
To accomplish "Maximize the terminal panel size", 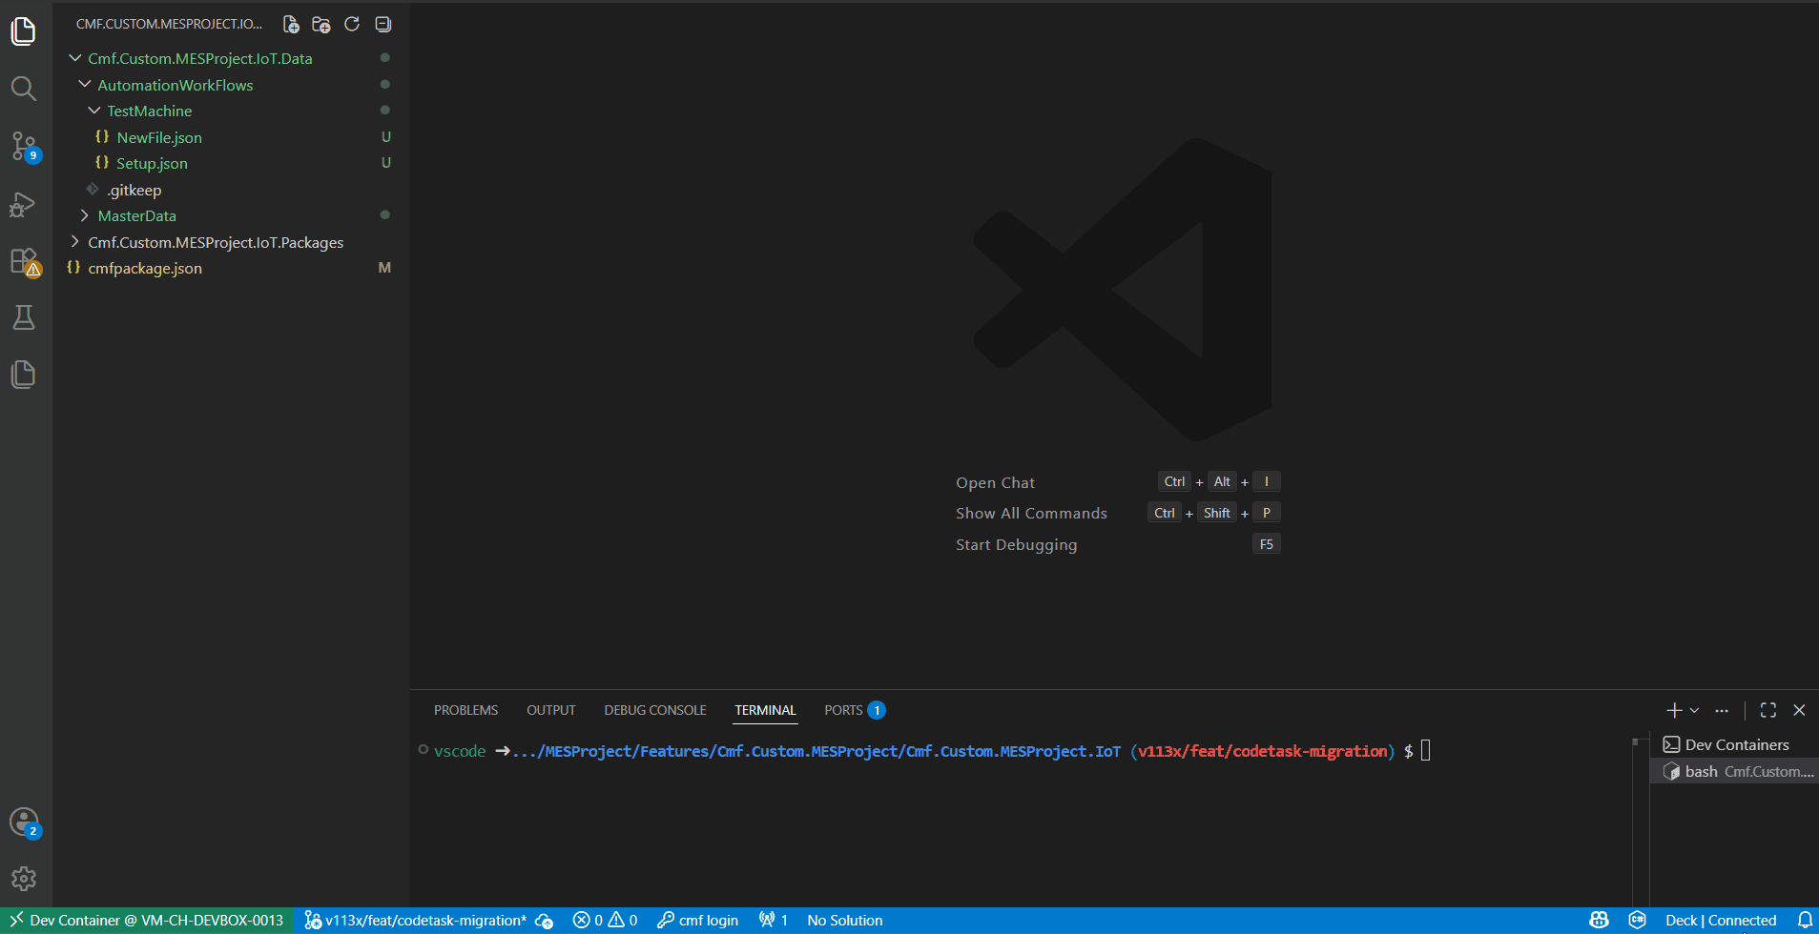I will pyautogui.click(x=1768, y=710).
